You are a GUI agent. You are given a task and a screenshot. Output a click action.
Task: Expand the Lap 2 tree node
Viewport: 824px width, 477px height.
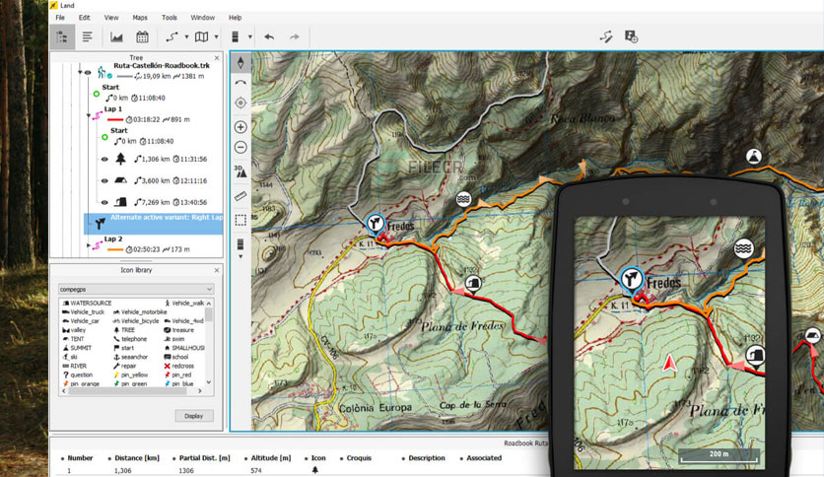(89, 244)
